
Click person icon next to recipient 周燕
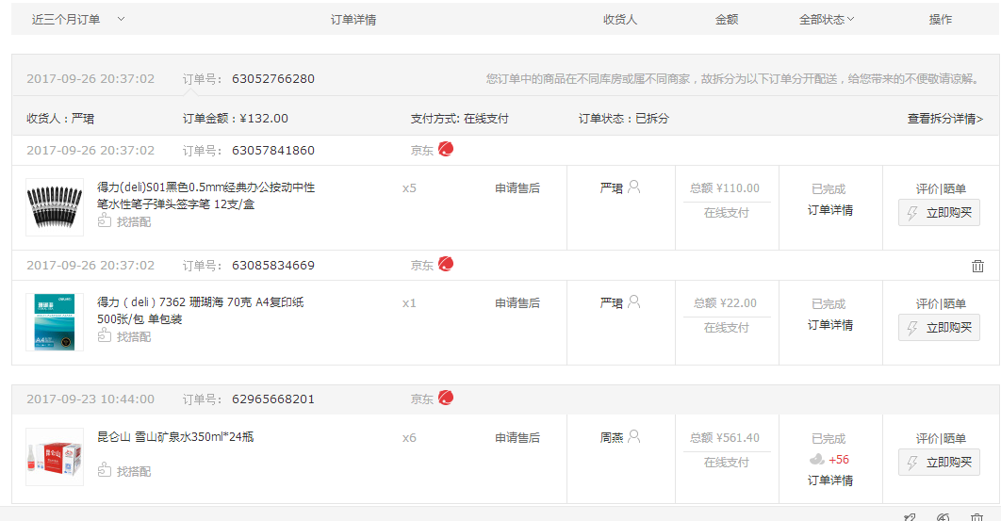click(x=634, y=437)
